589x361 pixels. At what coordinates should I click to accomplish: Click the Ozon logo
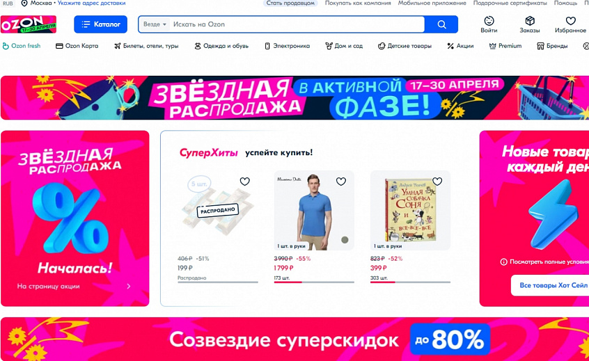coord(29,24)
